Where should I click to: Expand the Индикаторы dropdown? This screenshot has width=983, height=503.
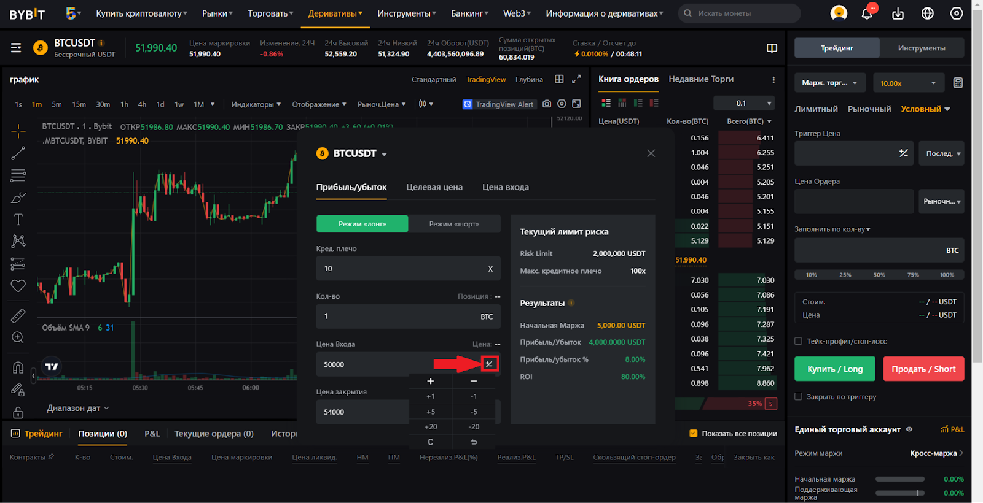pos(256,104)
